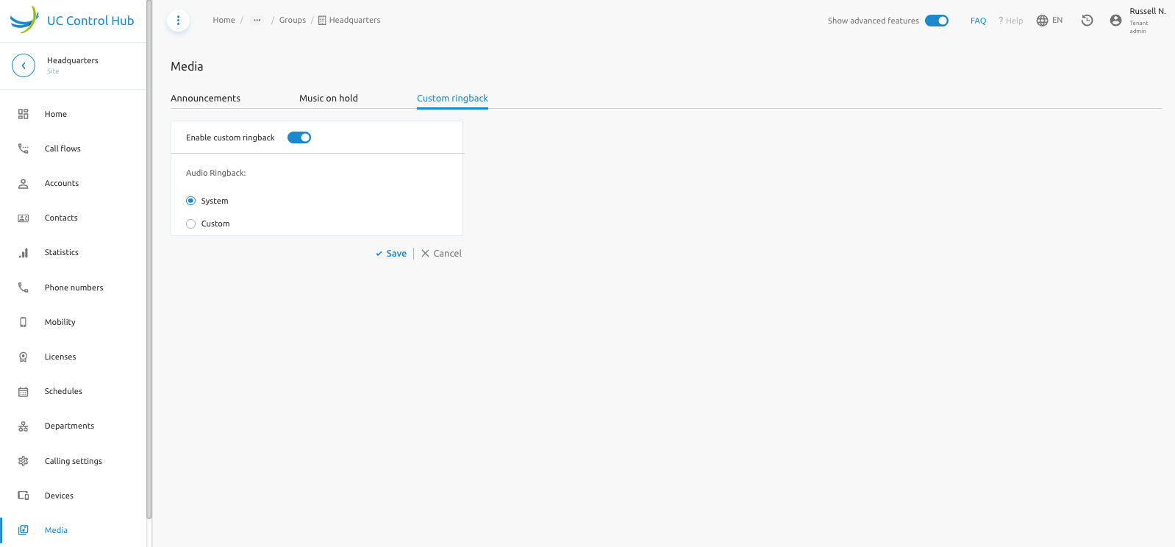This screenshot has width=1175, height=547.
Task: Open the EN language selector
Action: point(1049,21)
